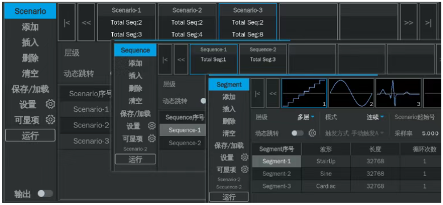This screenshot has height=205, width=443.
Task: Select the Sequence header tab
Action: (x=136, y=50)
